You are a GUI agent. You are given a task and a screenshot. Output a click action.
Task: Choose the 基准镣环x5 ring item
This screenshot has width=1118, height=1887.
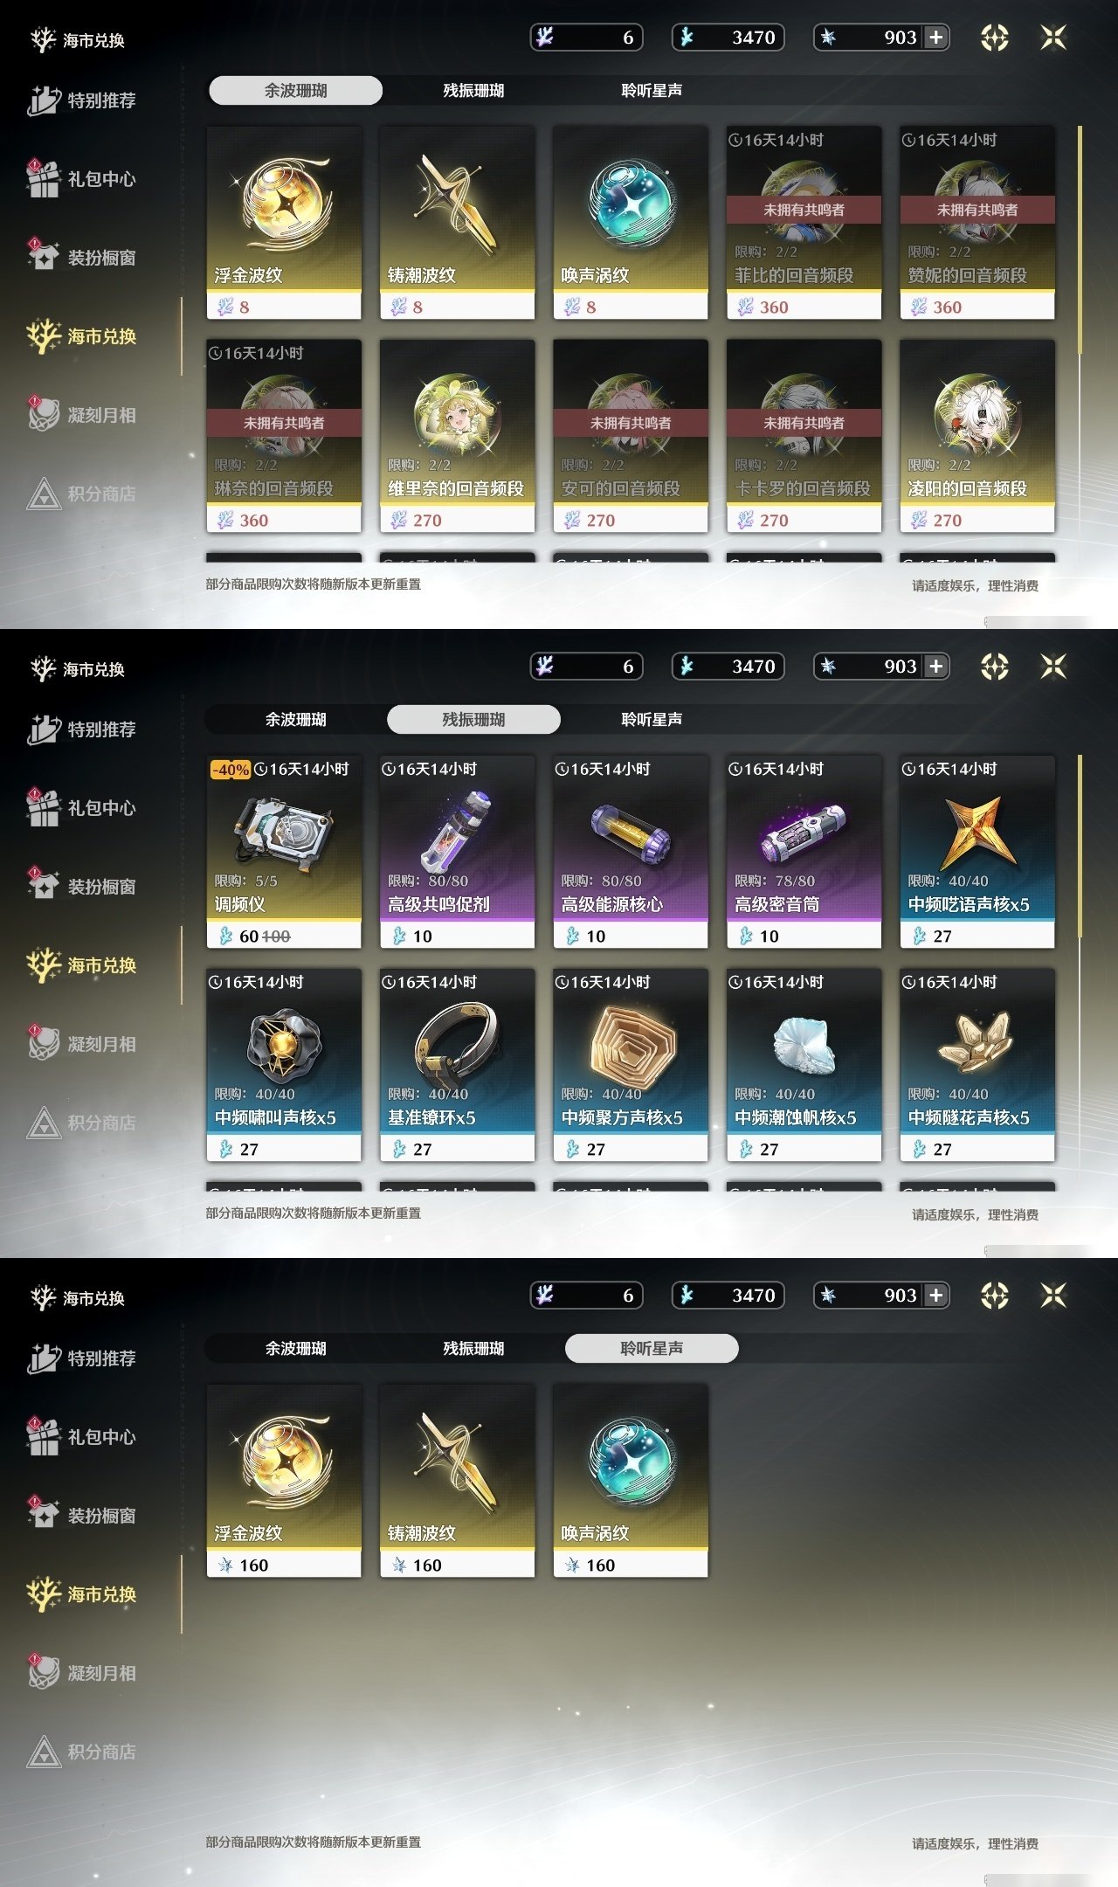pyautogui.click(x=457, y=1065)
